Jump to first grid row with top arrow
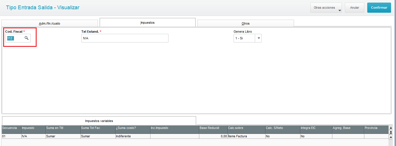This screenshot has width=396, height=146. pyautogui.click(x=391, y=127)
